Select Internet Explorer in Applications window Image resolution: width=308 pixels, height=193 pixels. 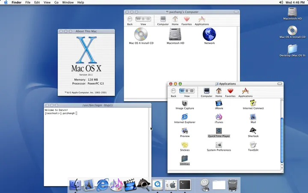[x=185, y=117]
